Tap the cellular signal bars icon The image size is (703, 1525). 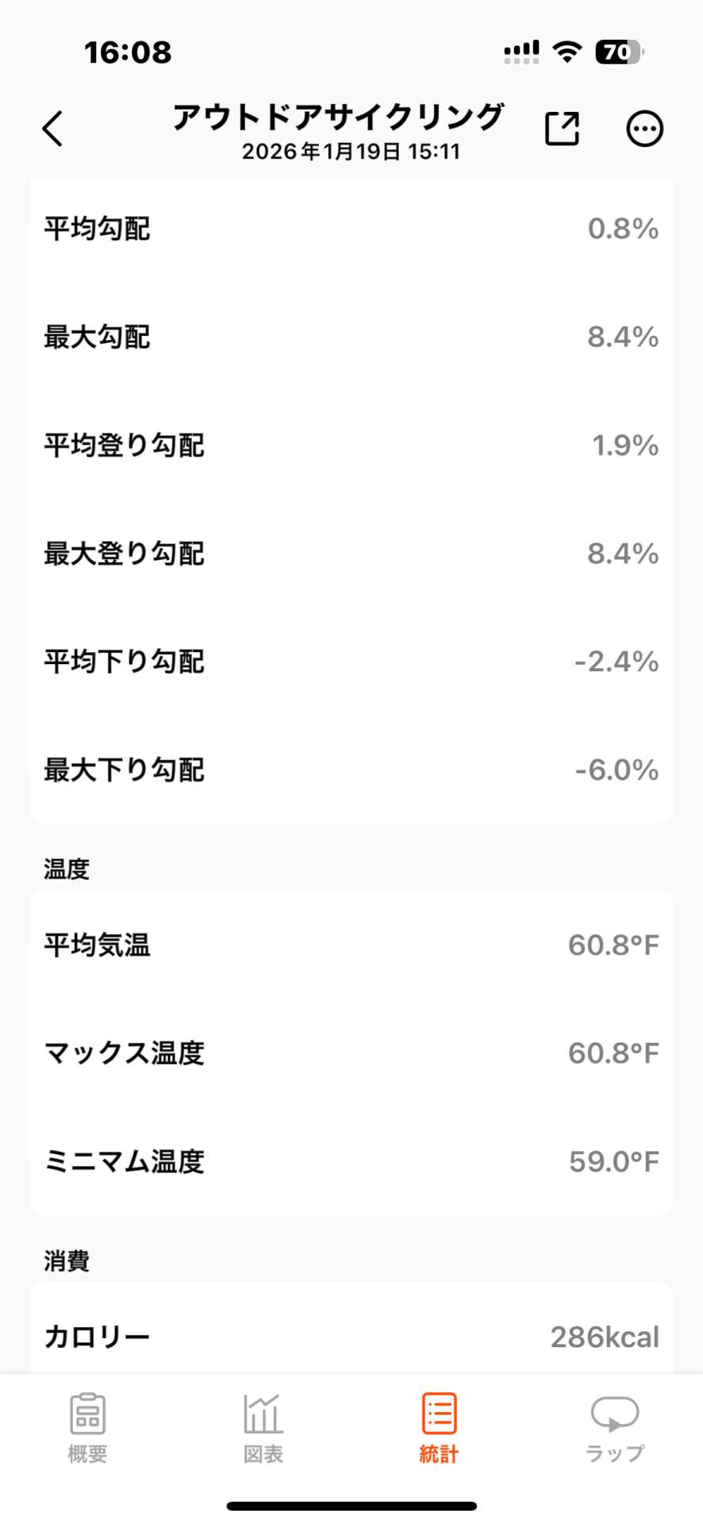click(521, 52)
